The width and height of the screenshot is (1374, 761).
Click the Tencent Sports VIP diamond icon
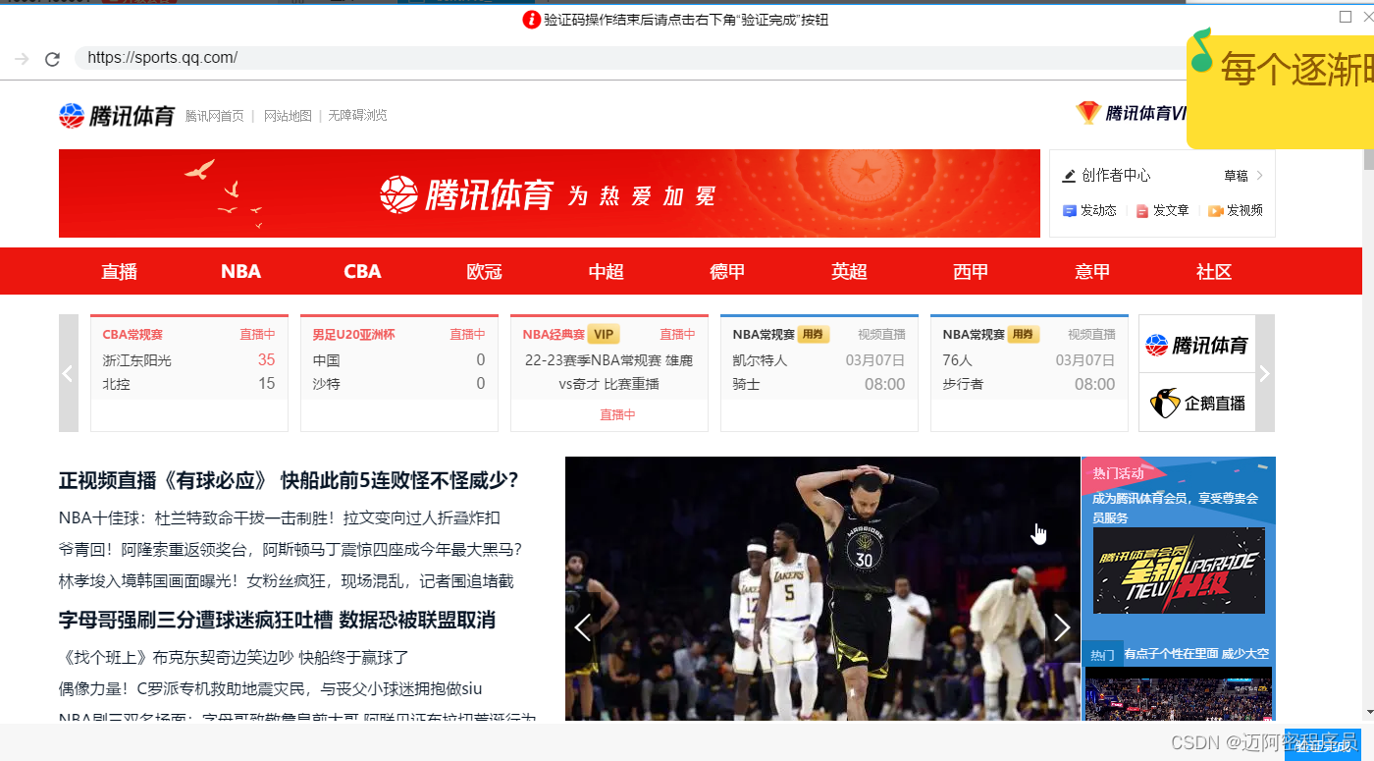pyautogui.click(x=1088, y=112)
